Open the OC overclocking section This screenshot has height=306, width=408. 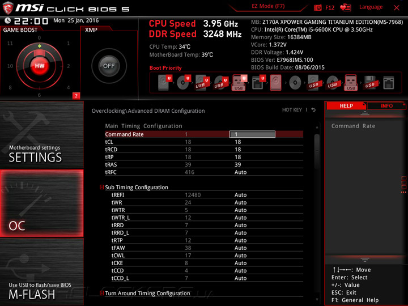(x=41, y=203)
